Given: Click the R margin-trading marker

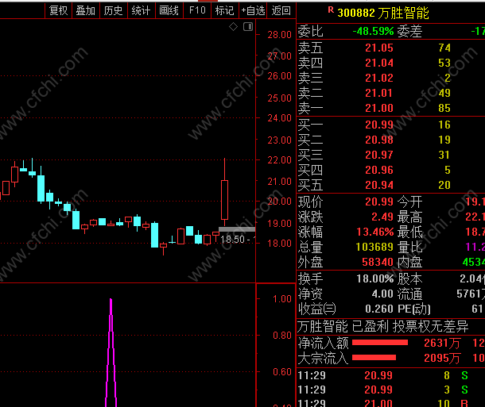Looking at the screenshot, I should click(x=331, y=10).
